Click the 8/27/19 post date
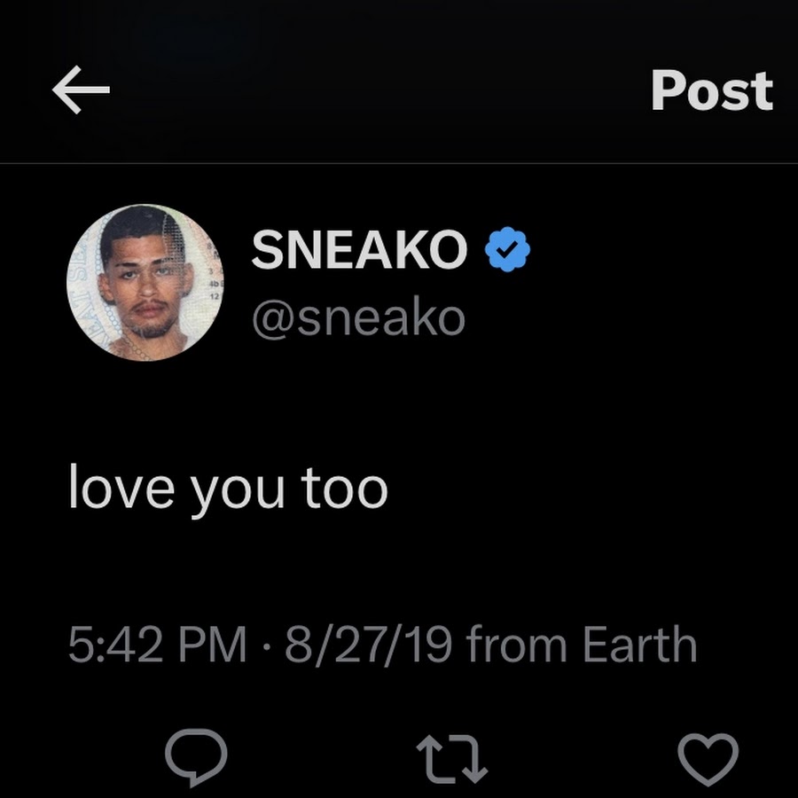The image size is (798, 798). tap(368, 645)
